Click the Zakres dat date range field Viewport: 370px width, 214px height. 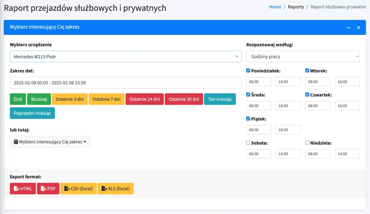point(125,83)
